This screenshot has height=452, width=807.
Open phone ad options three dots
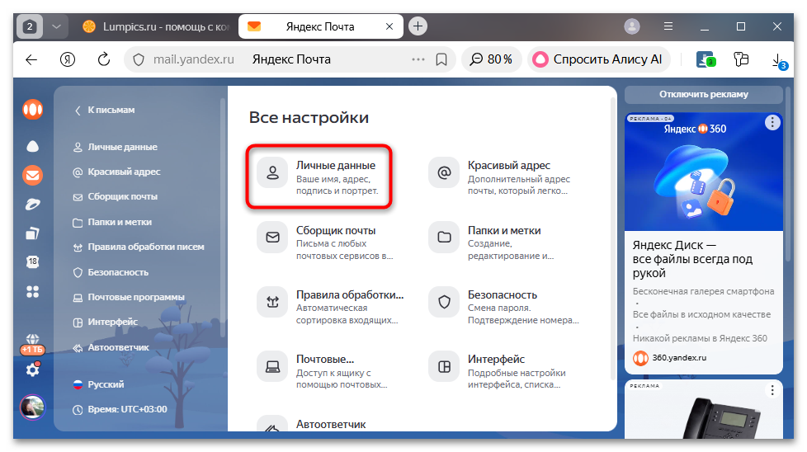click(x=772, y=390)
